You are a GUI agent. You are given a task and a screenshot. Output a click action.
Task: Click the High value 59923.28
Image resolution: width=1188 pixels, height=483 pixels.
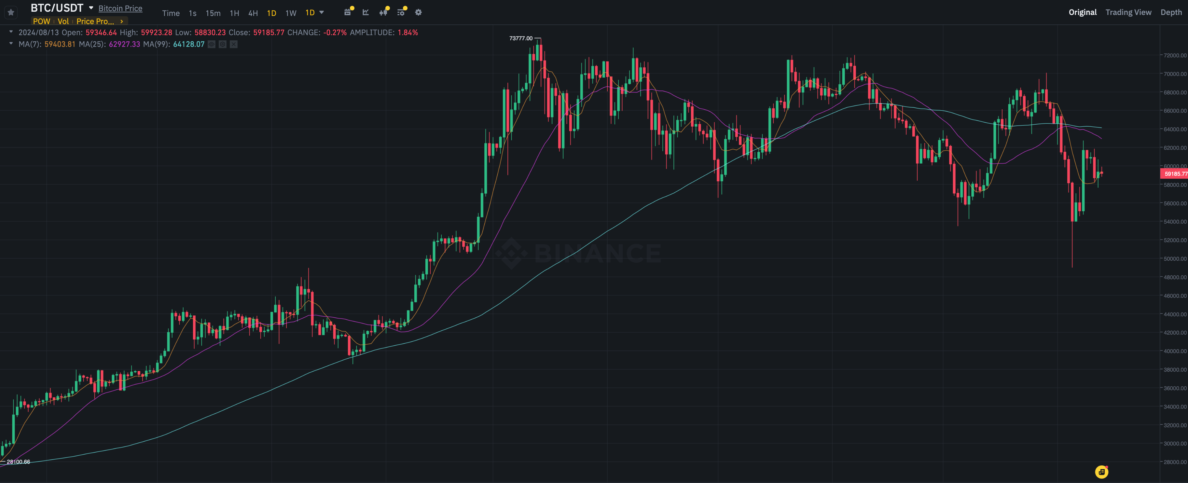(x=156, y=32)
